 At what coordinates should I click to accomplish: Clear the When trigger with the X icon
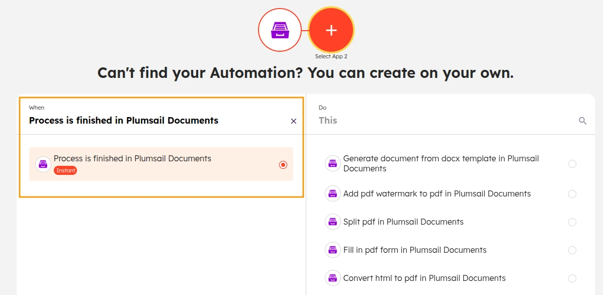[x=293, y=121]
